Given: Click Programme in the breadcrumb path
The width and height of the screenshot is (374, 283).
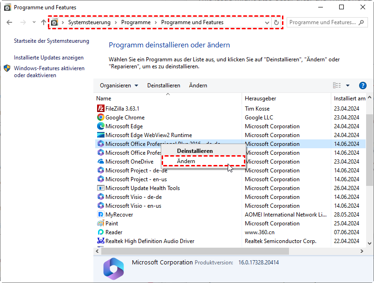Looking at the screenshot, I should coord(136,22).
